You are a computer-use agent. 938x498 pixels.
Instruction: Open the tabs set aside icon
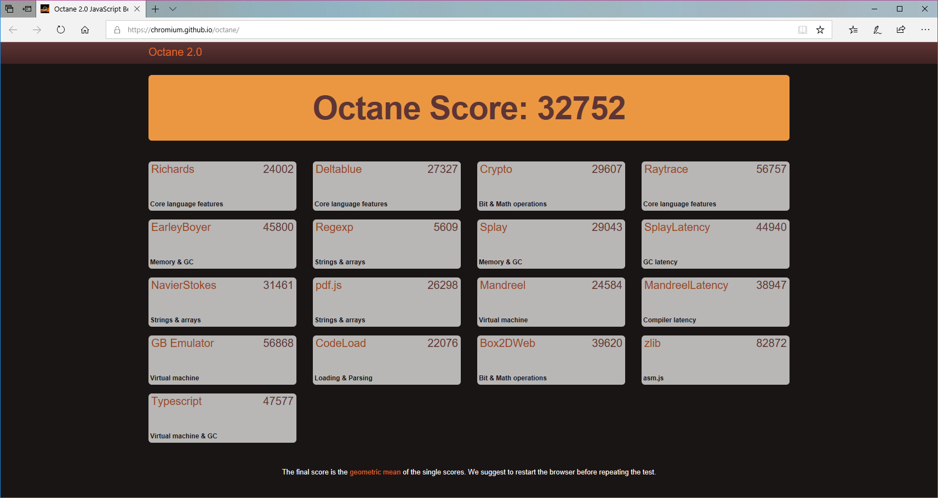(9, 9)
